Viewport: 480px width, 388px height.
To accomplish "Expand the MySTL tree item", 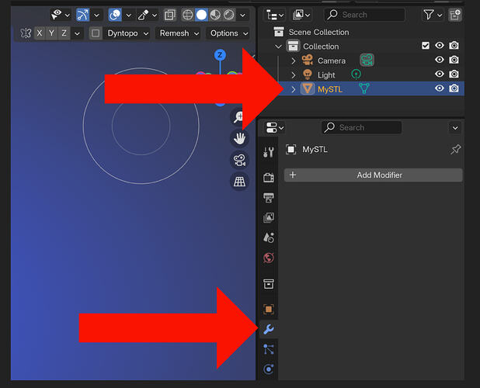I will click(294, 89).
